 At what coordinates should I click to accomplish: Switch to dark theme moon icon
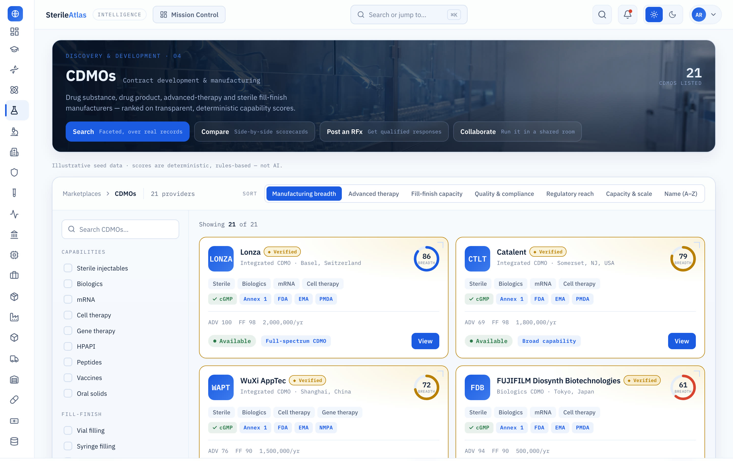click(x=672, y=15)
